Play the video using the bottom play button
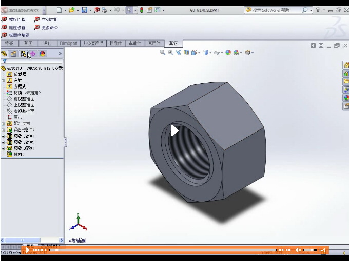 (x=29, y=250)
